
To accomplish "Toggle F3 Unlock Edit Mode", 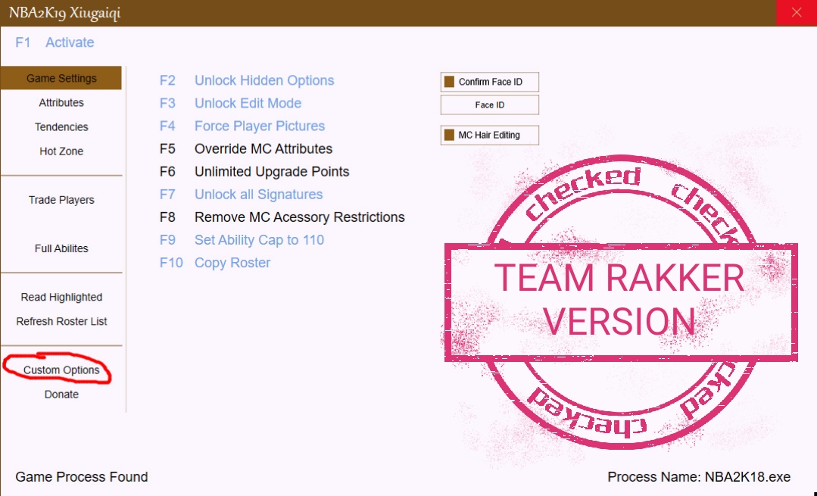I will tap(230, 103).
